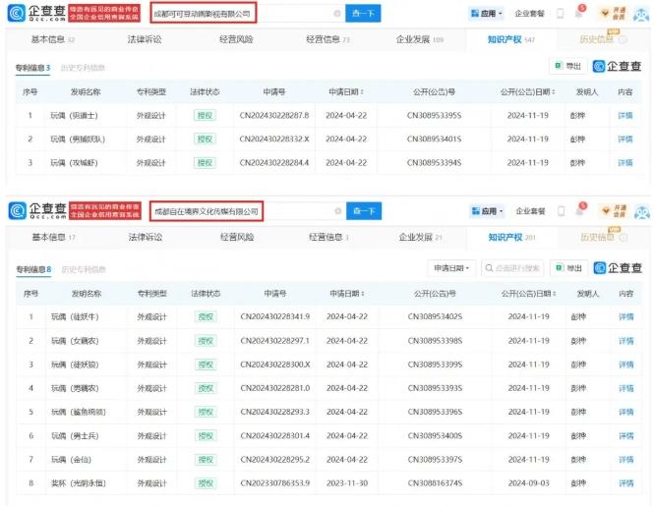Image resolution: width=654 pixels, height=506 pixels.
Task: Open the 应用 dropdown in the 自在境界 page header
Action: point(487,211)
